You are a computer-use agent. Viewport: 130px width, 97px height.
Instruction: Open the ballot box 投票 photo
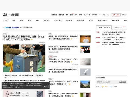[24, 58]
